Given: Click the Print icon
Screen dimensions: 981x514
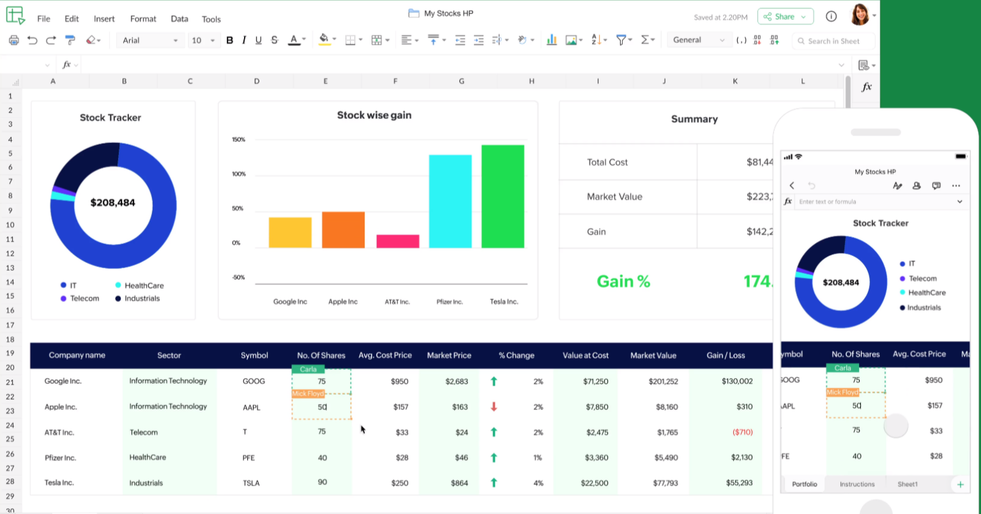Looking at the screenshot, I should 14,40.
